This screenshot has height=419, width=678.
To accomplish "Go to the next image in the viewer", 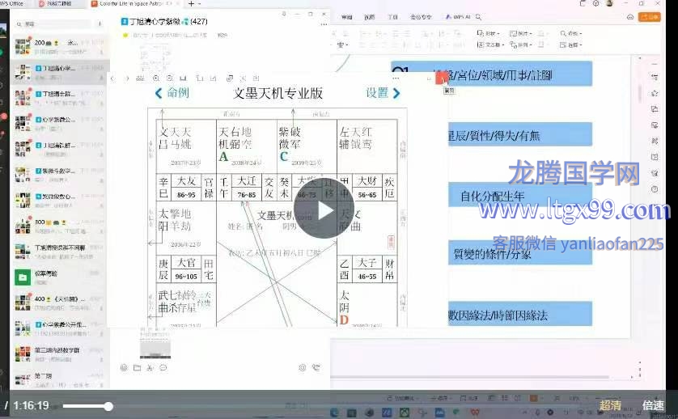I will tap(127, 78).
